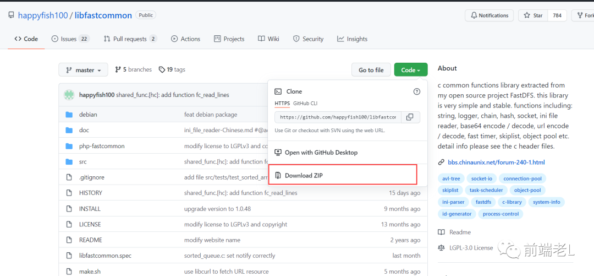Click the object-pool topic tag
Viewport: 594px width, 276px height.
click(527, 190)
